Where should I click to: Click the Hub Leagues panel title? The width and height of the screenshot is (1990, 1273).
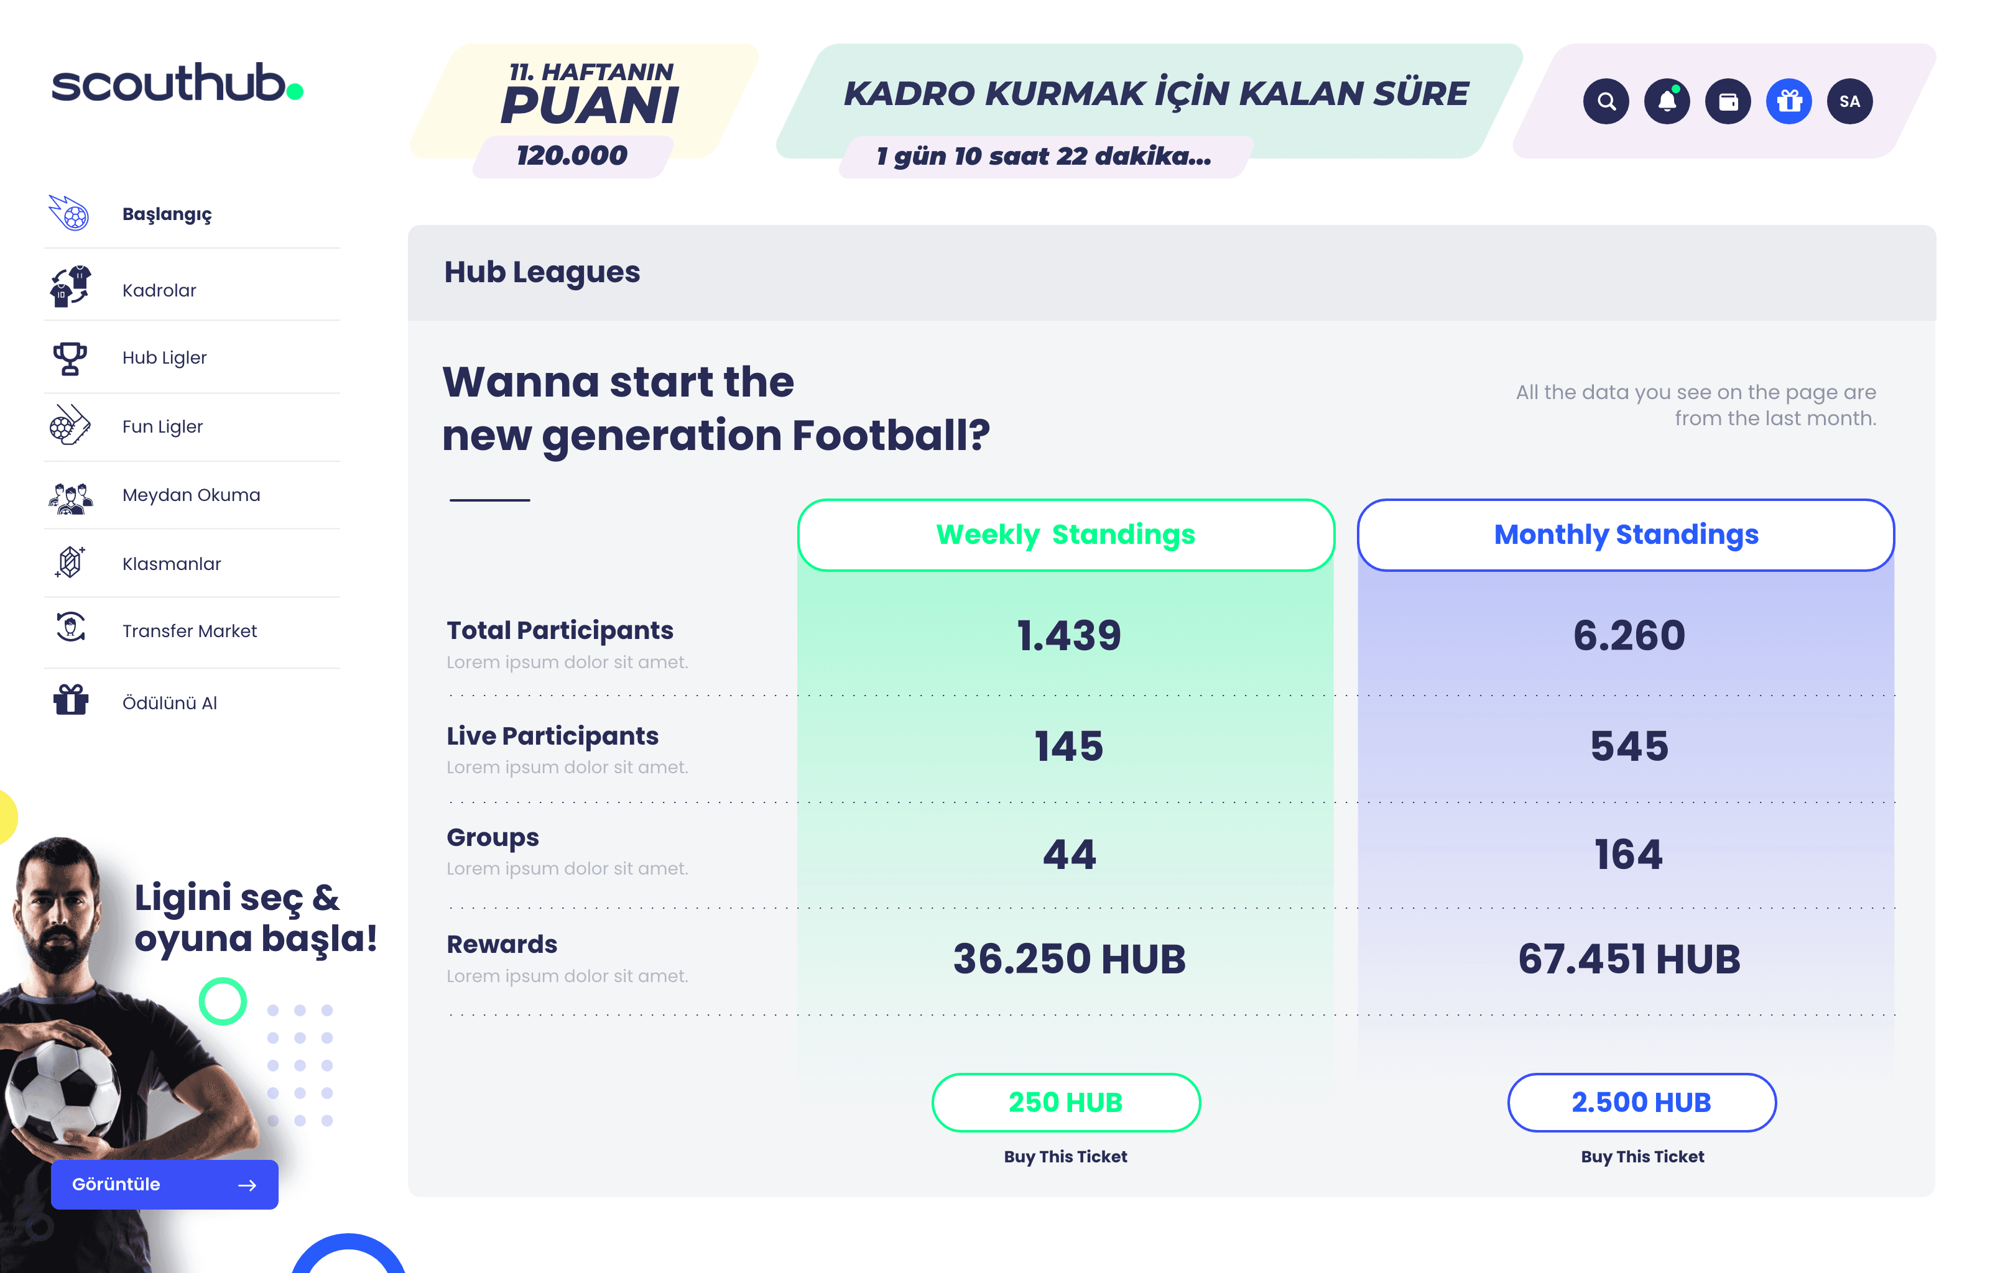click(x=542, y=272)
